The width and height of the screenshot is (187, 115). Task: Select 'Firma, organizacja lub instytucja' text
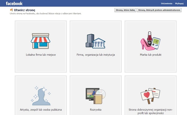96,55
